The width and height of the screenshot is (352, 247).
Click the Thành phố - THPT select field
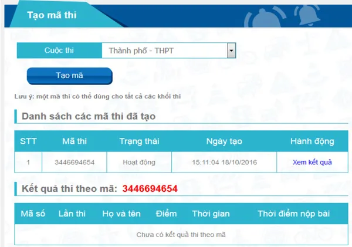(x=169, y=50)
